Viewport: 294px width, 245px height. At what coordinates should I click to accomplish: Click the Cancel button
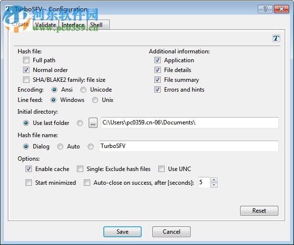point(171,232)
